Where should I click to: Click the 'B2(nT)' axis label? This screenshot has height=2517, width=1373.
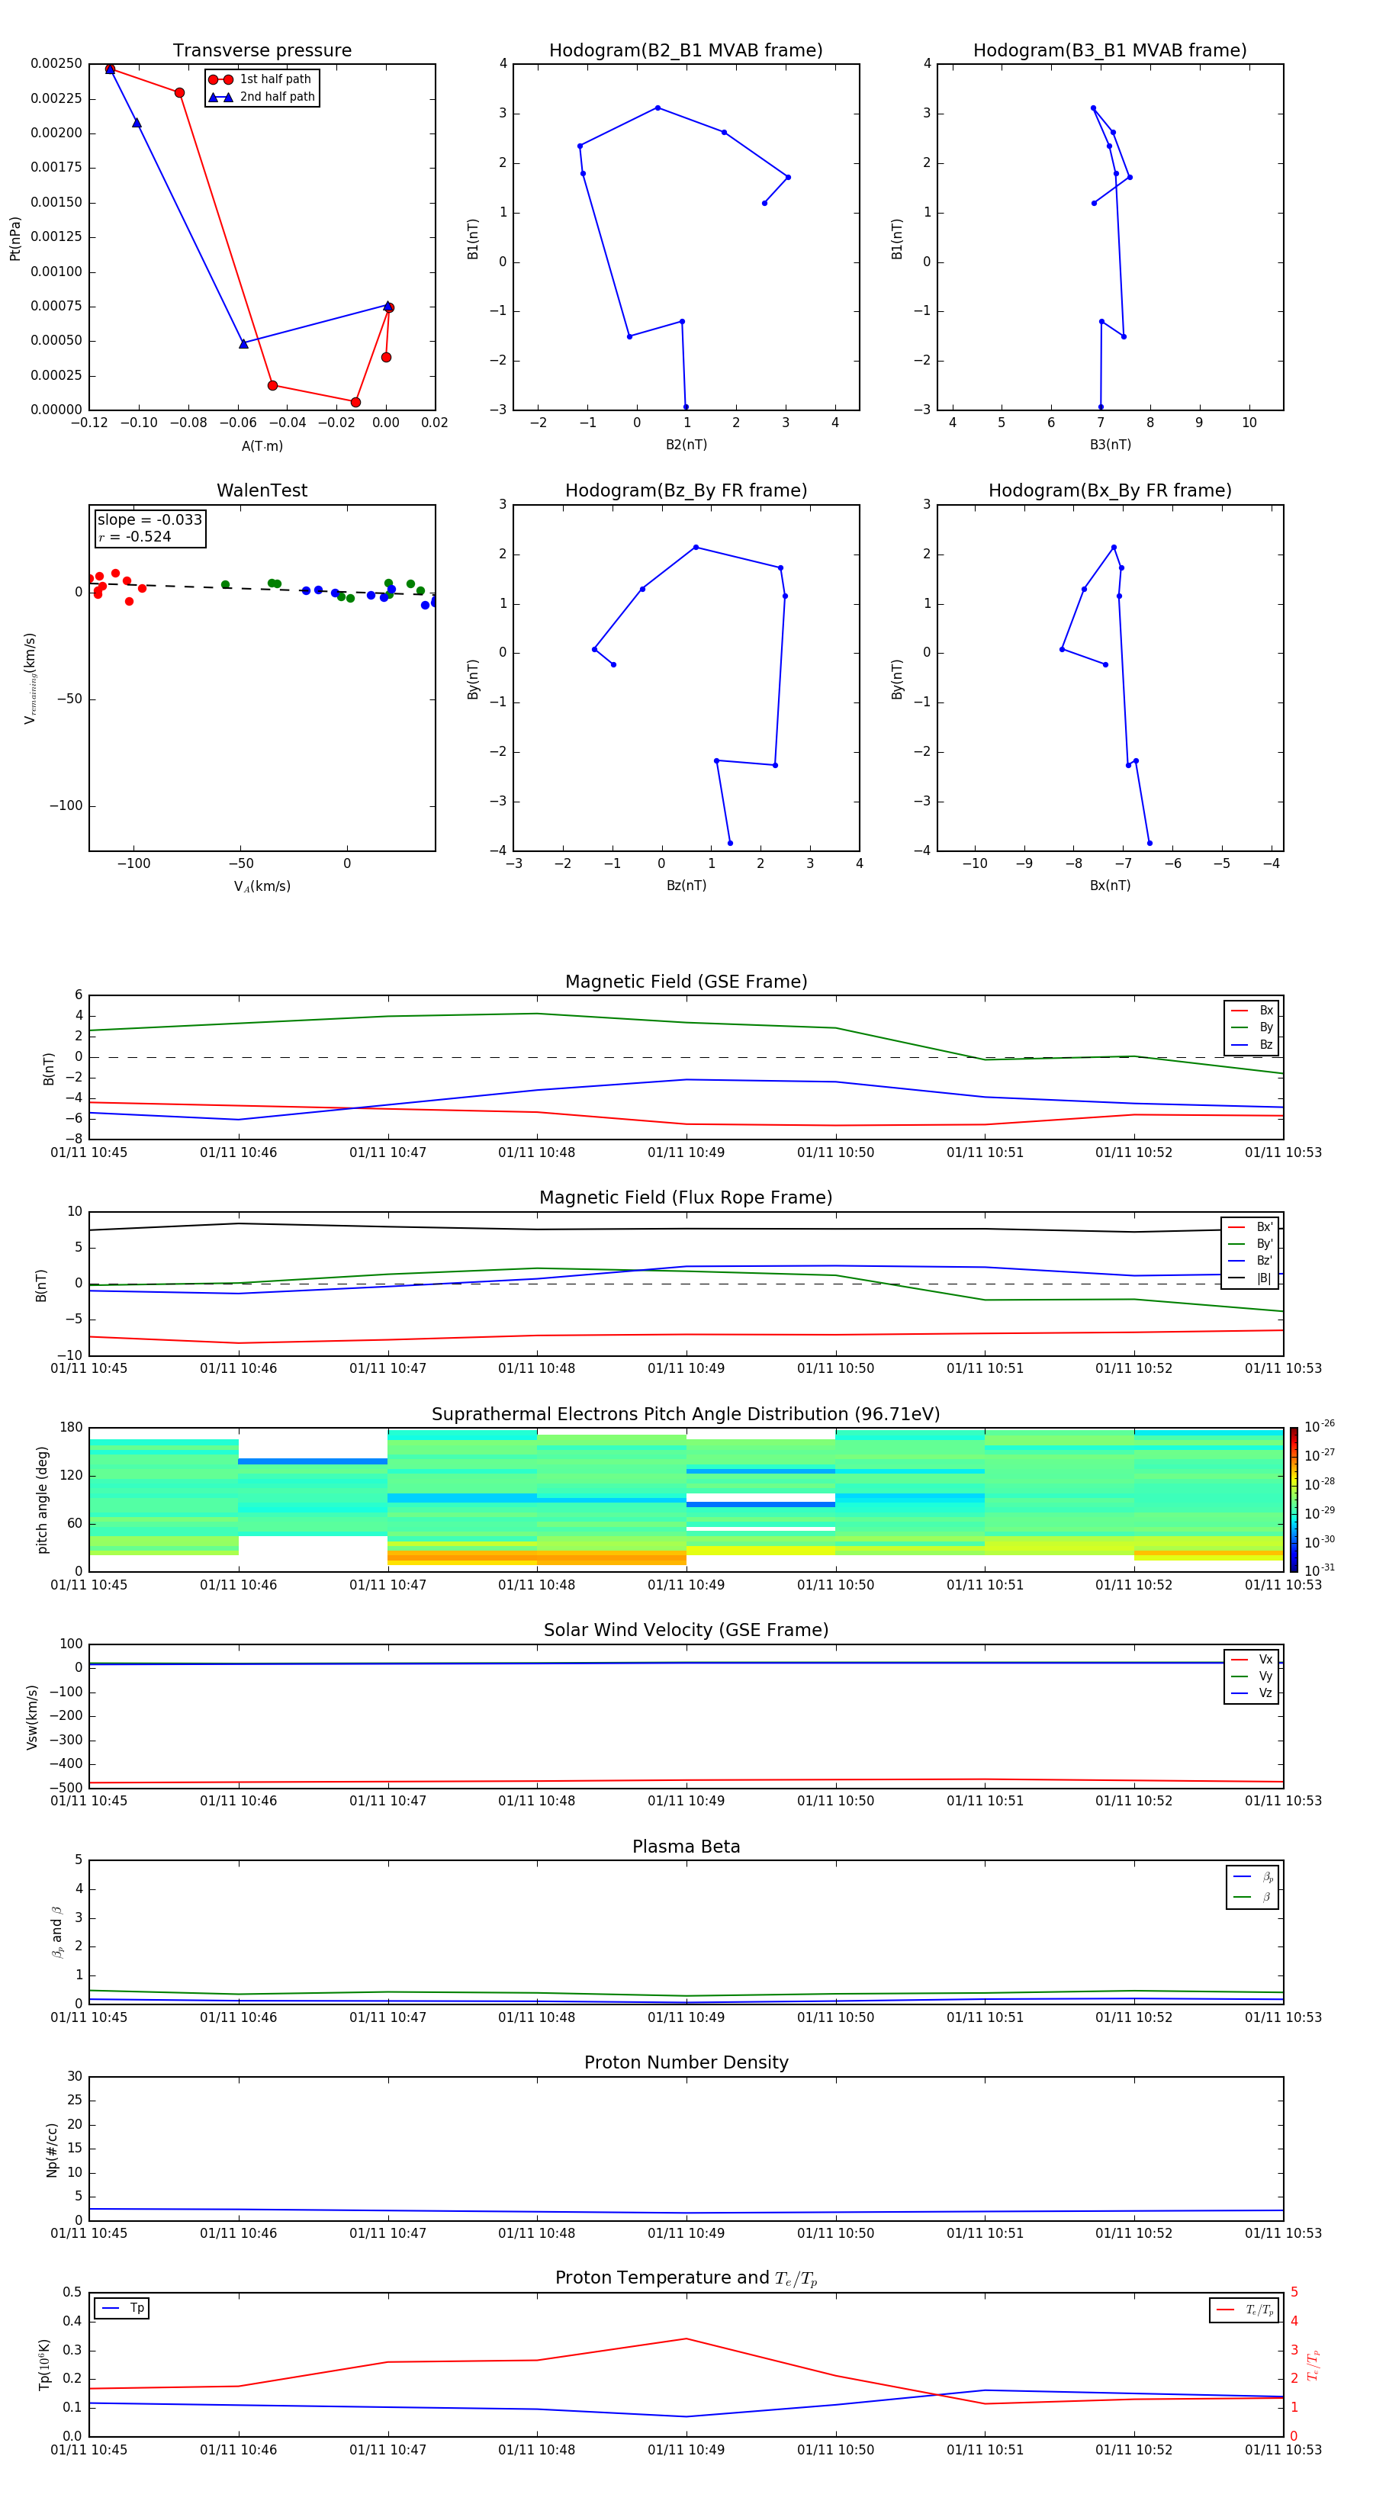tap(686, 445)
